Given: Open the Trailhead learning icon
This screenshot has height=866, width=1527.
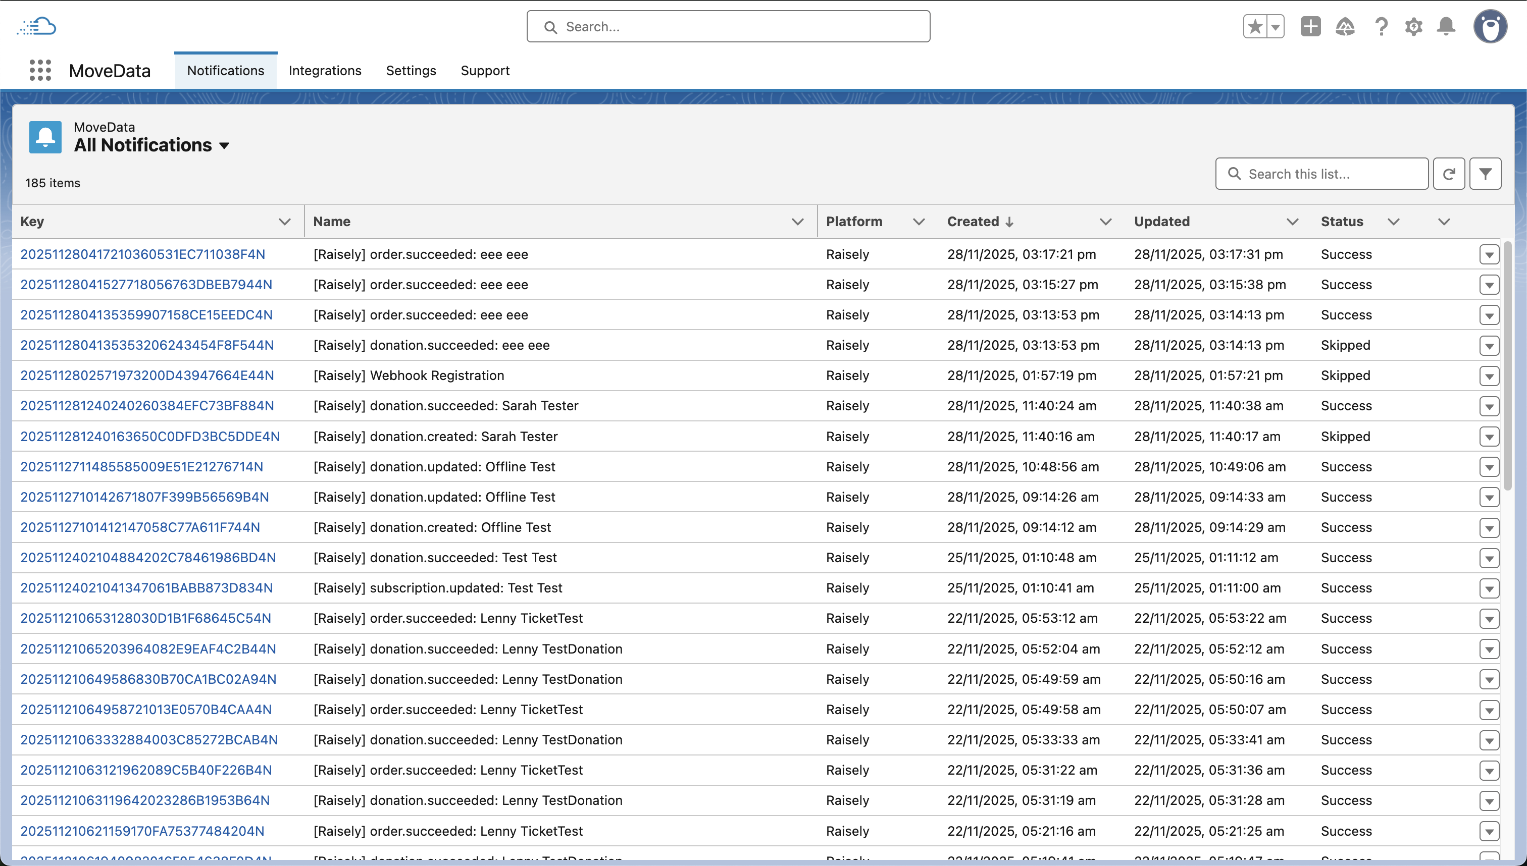Looking at the screenshot, I should click(1345, 26).
